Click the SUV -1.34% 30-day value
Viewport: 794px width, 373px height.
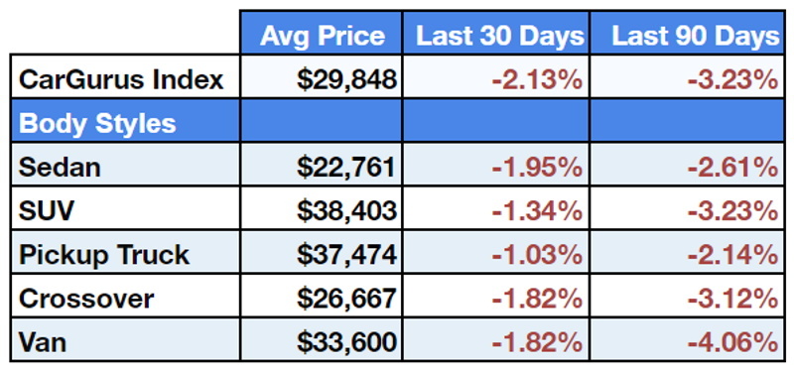[538, 211]
